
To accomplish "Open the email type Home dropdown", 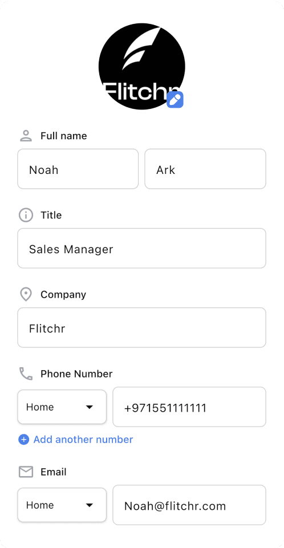I will coord(62,505).
